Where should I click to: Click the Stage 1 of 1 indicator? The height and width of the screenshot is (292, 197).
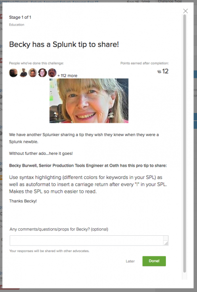[x=20, y=17]
